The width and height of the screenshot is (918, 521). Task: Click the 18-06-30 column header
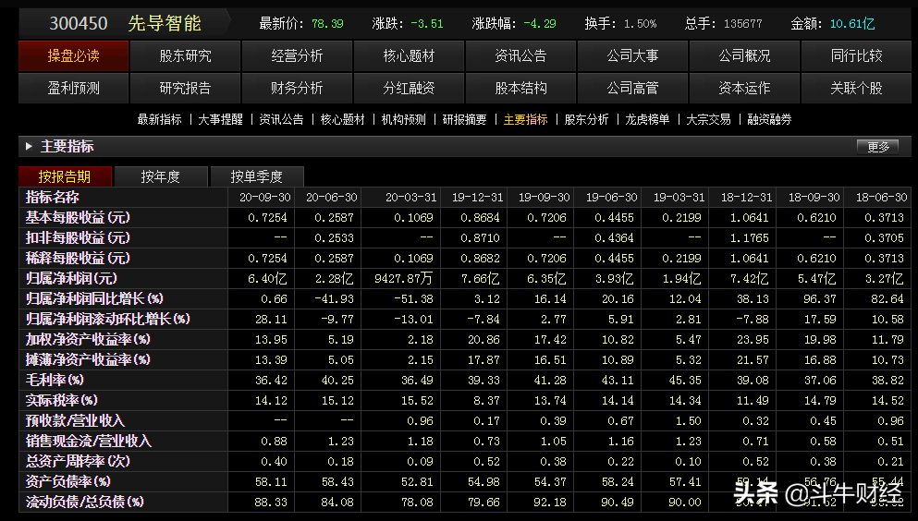click(x=882, y=198)
